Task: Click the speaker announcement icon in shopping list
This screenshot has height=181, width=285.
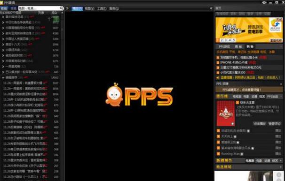Action: coord(218,78)
